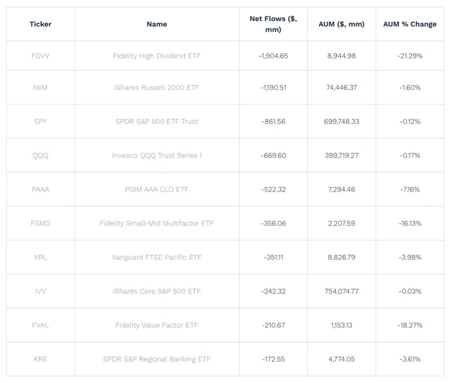Select the AUM change value -18.27%

click(410, 325)
